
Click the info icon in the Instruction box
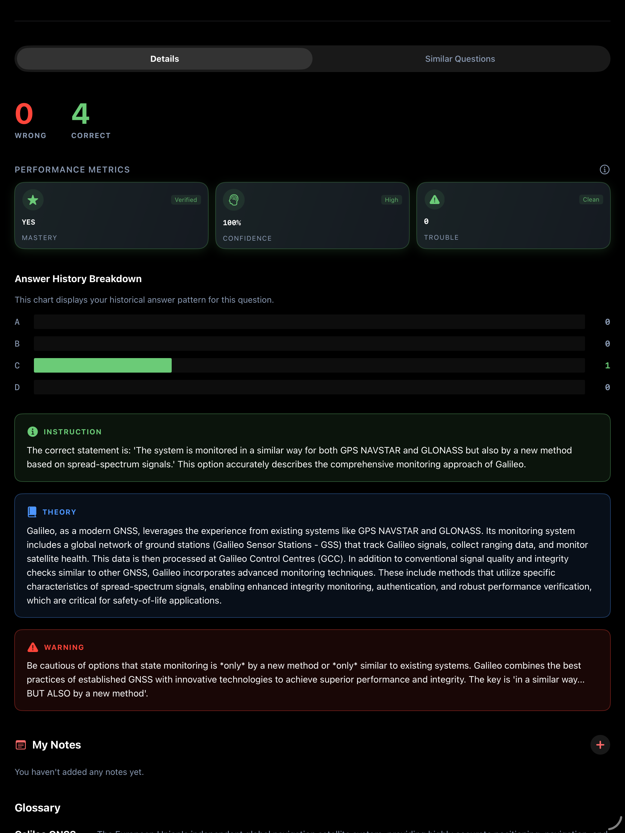[32, 432]
